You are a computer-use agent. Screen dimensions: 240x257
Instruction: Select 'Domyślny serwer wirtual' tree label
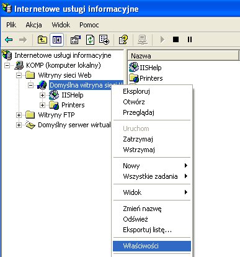pos(74,125)
